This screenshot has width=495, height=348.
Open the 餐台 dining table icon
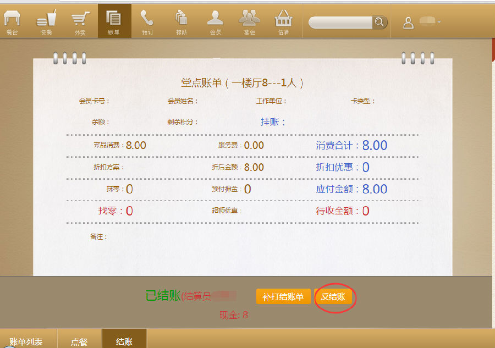[x=12, y=21]
